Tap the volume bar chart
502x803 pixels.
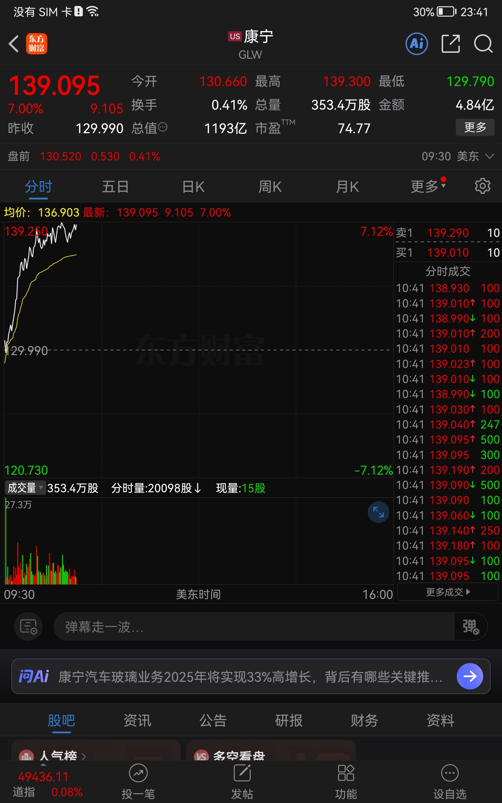pos(199,541)
